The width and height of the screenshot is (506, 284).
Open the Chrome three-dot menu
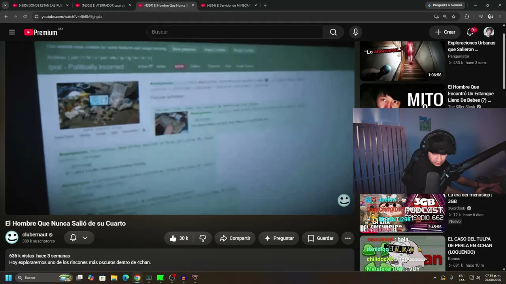pos(500,17)
